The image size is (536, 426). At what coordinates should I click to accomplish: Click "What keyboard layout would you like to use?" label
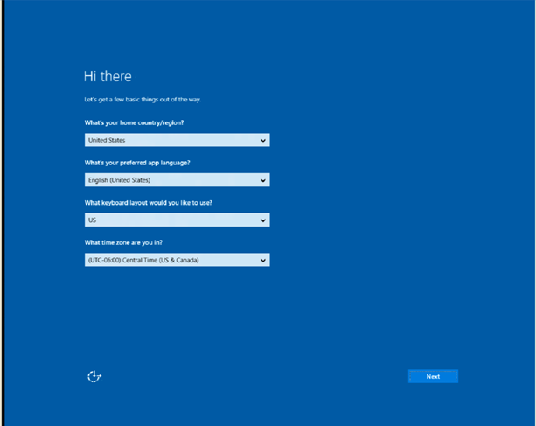coord(149,203)
